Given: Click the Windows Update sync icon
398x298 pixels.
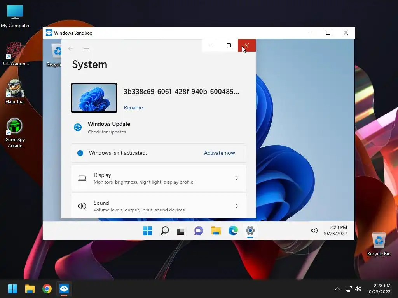Looking at the screenshot, I should pyautogui.click(x=78, y=127).
